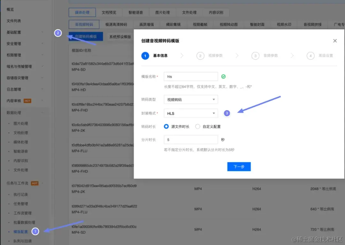Click inside the 分片时长 input showing 5
The height and width of the screenshot is (245, 345).
pos(191,139)
